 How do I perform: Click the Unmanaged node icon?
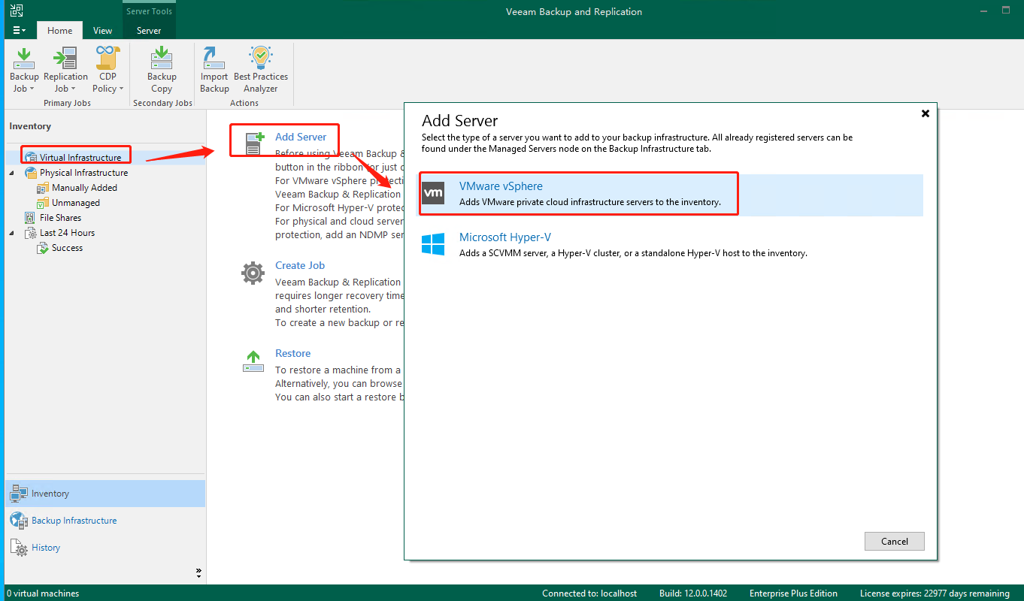tap(43, 203)
